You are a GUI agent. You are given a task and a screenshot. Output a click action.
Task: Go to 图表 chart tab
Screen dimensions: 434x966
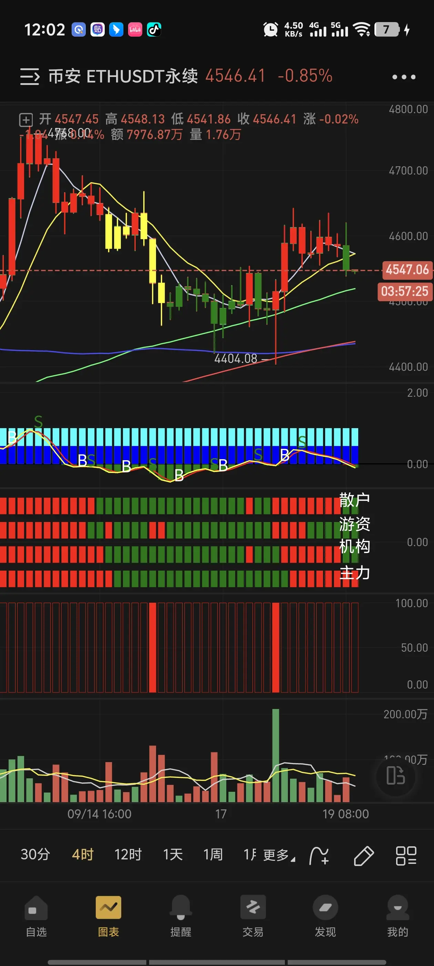pos(108,916)
